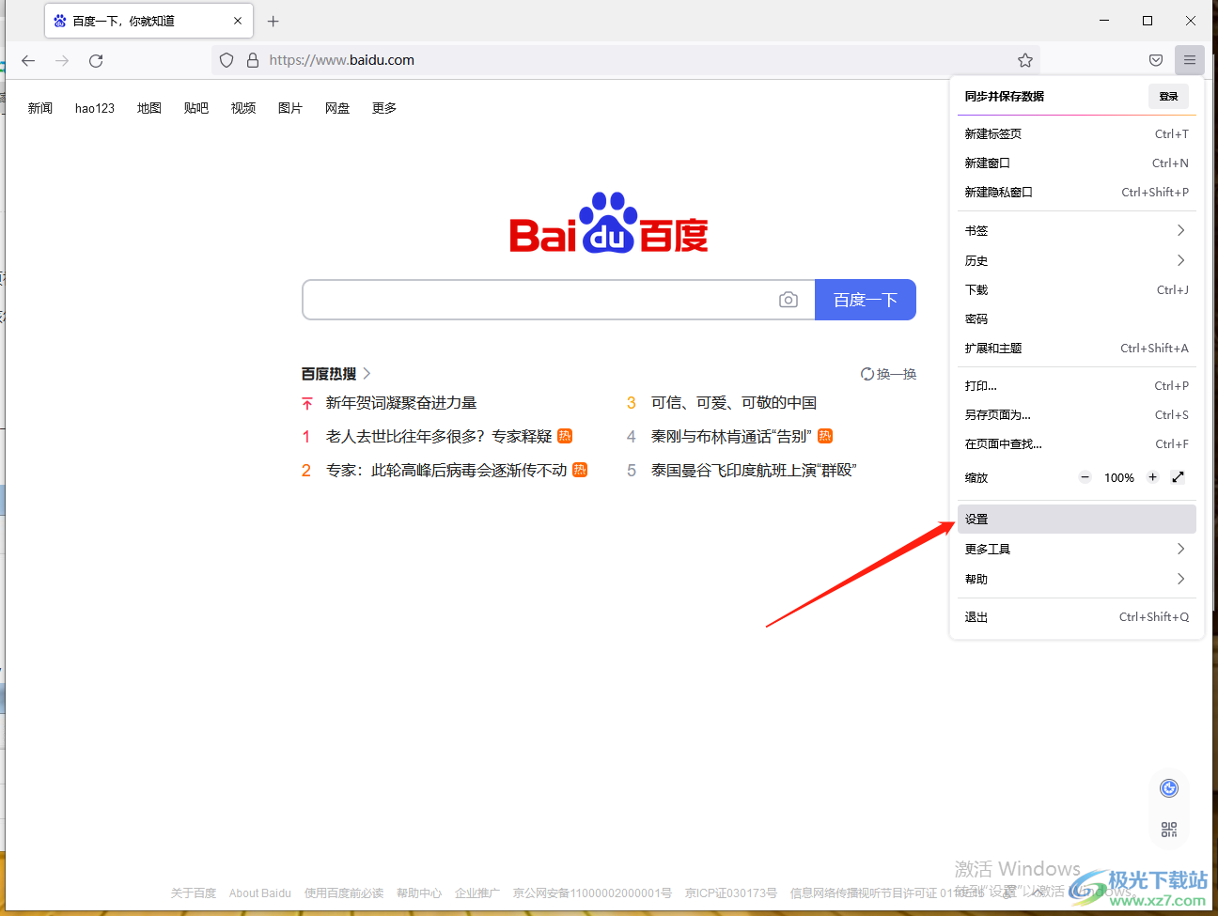
Task: Go back using the back arrow
Action: point(28,60)
